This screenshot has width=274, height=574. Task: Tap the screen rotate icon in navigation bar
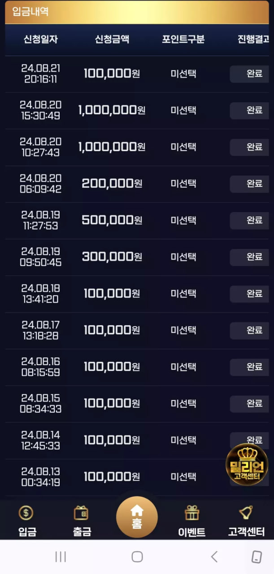(x=257, y=557)
